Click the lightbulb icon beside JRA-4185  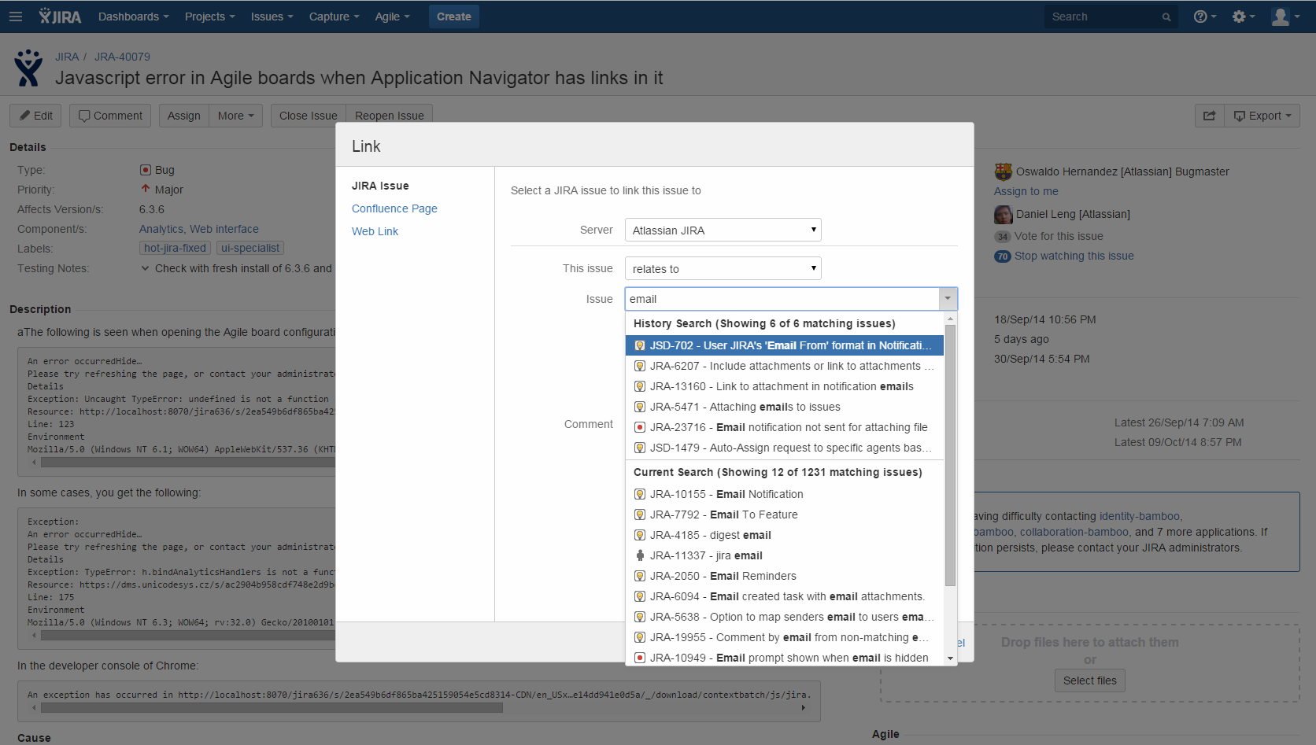[640, 535]
